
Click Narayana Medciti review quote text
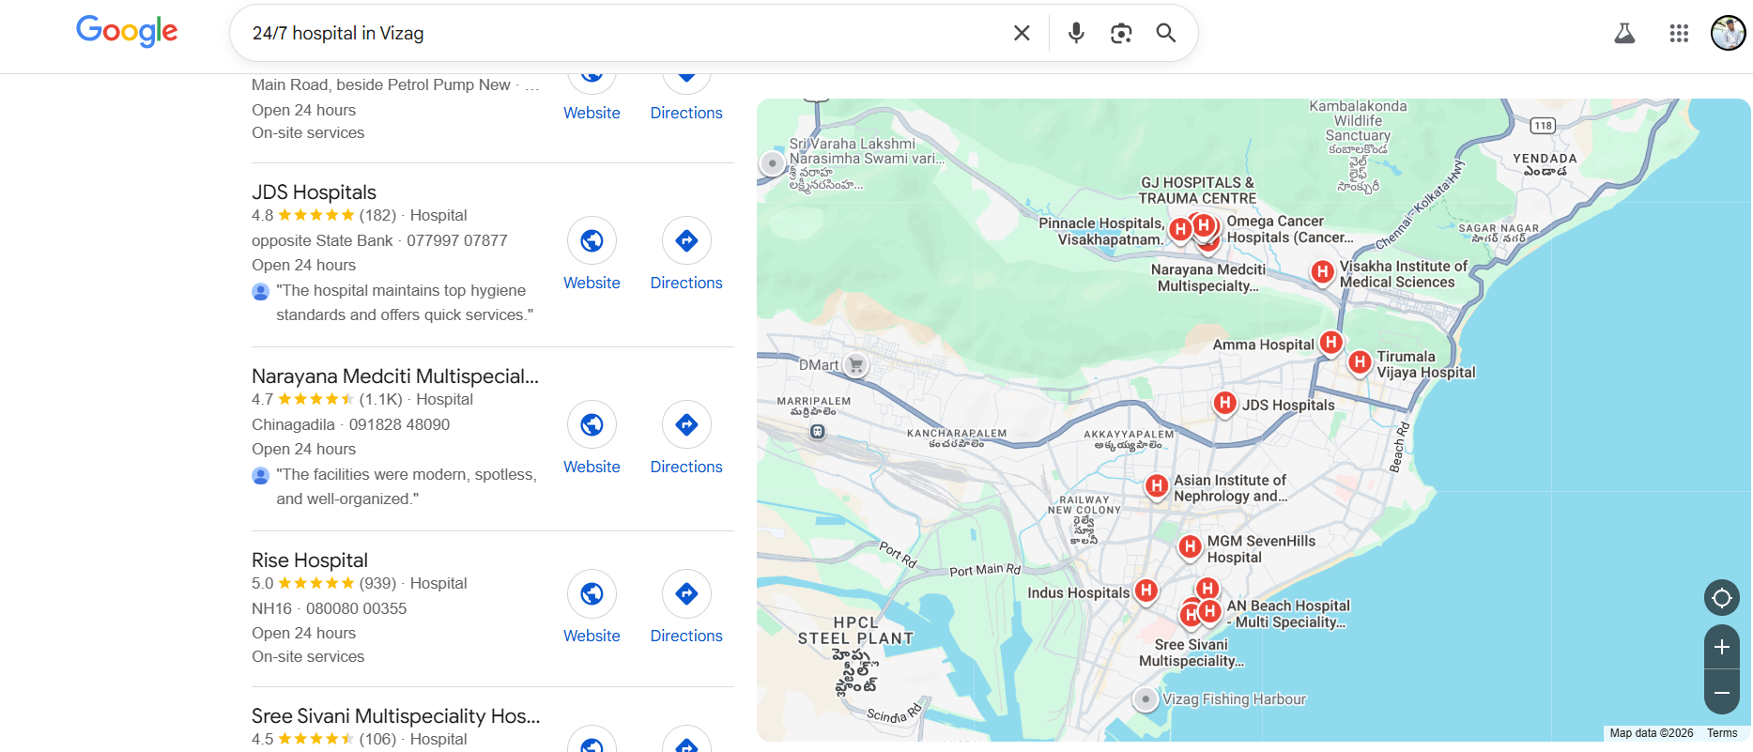click(407, 486)
